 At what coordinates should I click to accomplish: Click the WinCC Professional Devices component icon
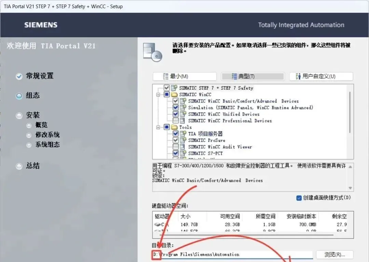pyautogui.click(x=182, y=121)
